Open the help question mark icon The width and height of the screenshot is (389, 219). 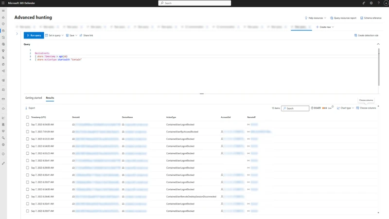379,3
